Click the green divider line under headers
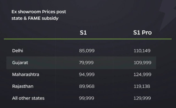 pos(88,39)
